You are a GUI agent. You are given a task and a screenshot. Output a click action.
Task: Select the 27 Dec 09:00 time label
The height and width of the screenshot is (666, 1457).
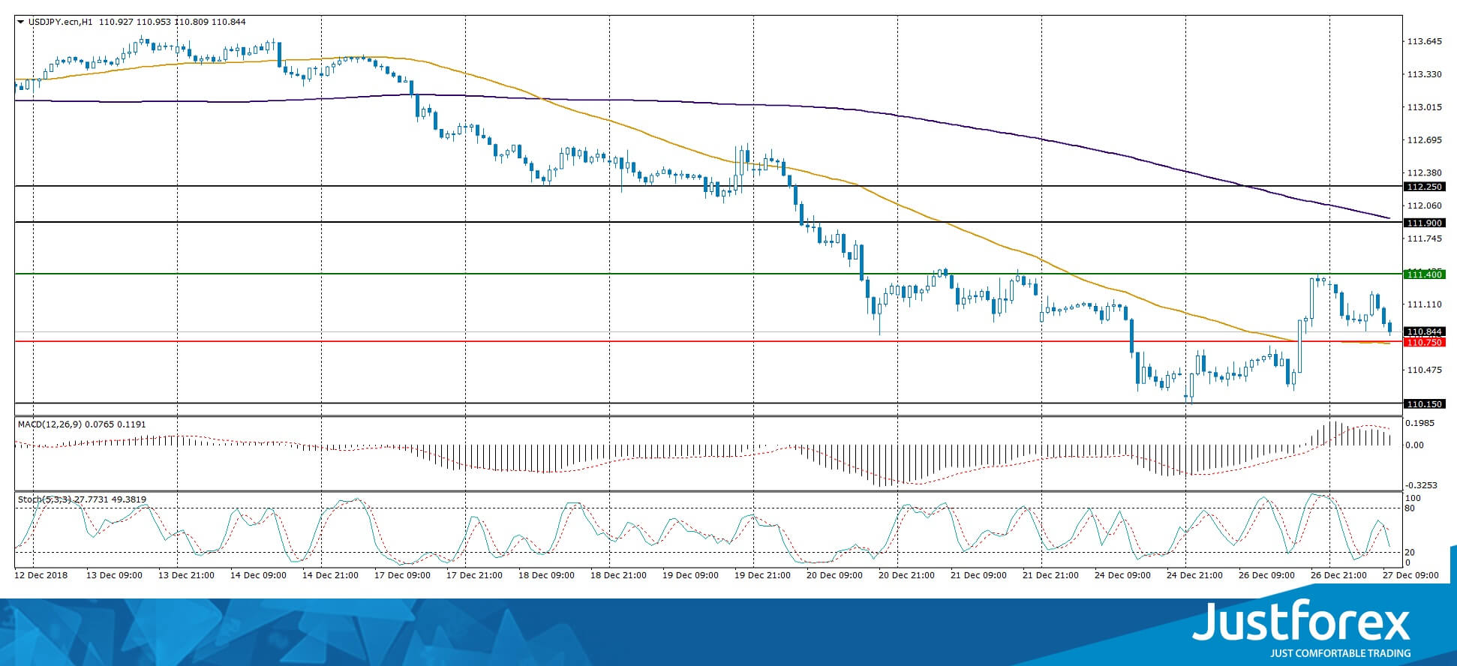coord(1410,575)
